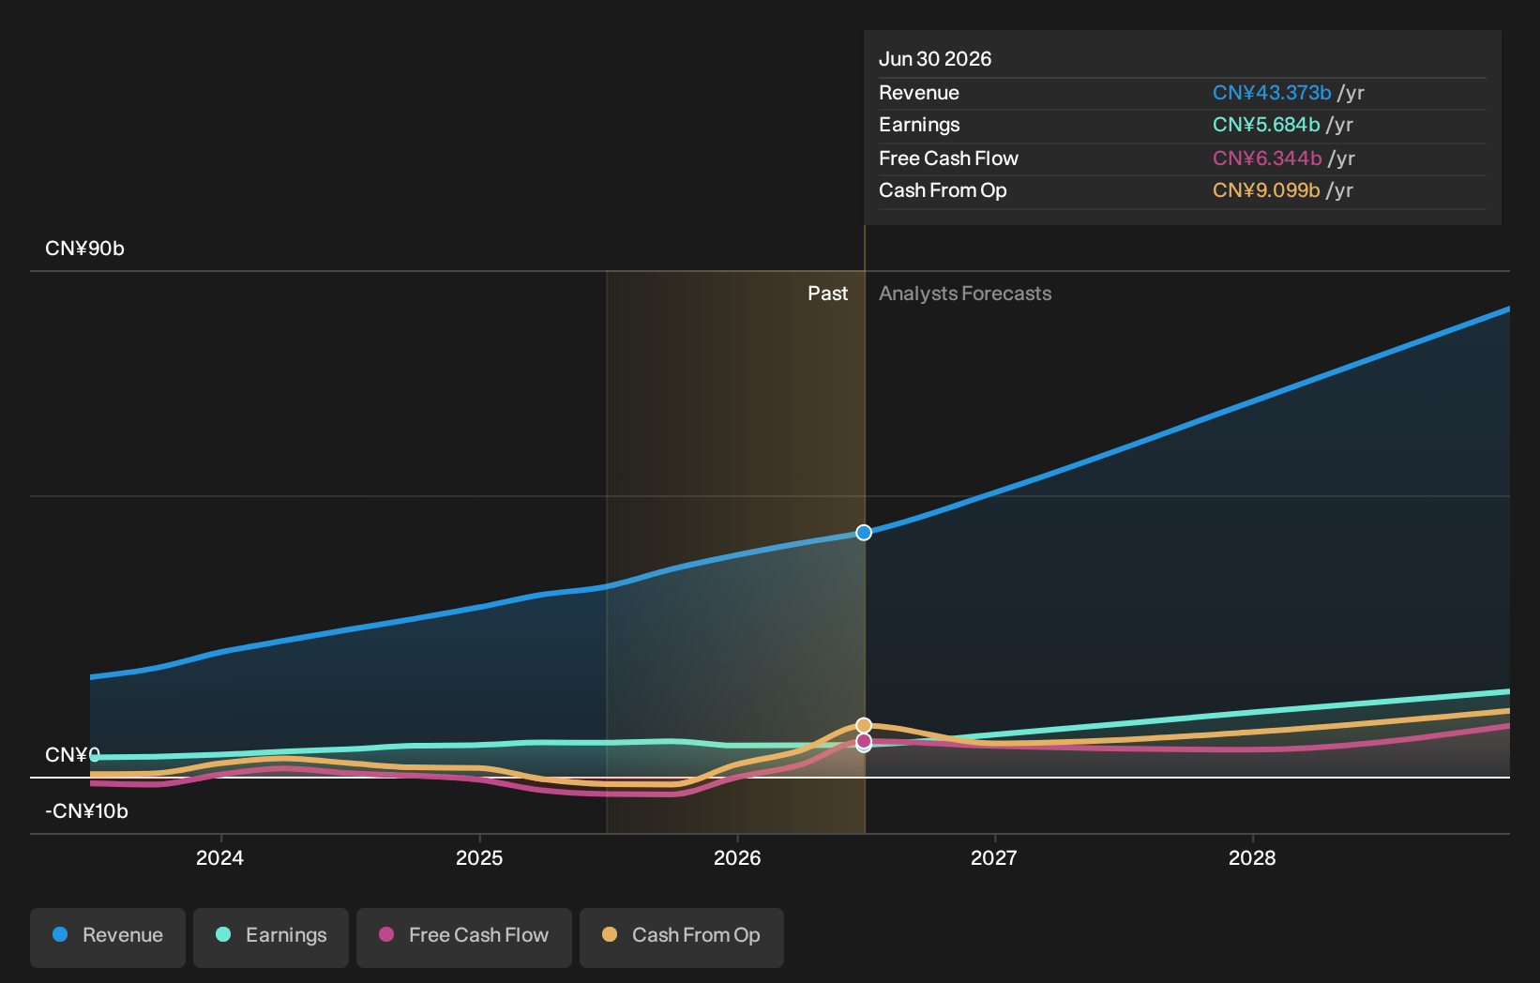Viewport: 1540px width, 983px height.
Task: Select the Revenue data point marker on chart
Action: click(x=864, y=533)
